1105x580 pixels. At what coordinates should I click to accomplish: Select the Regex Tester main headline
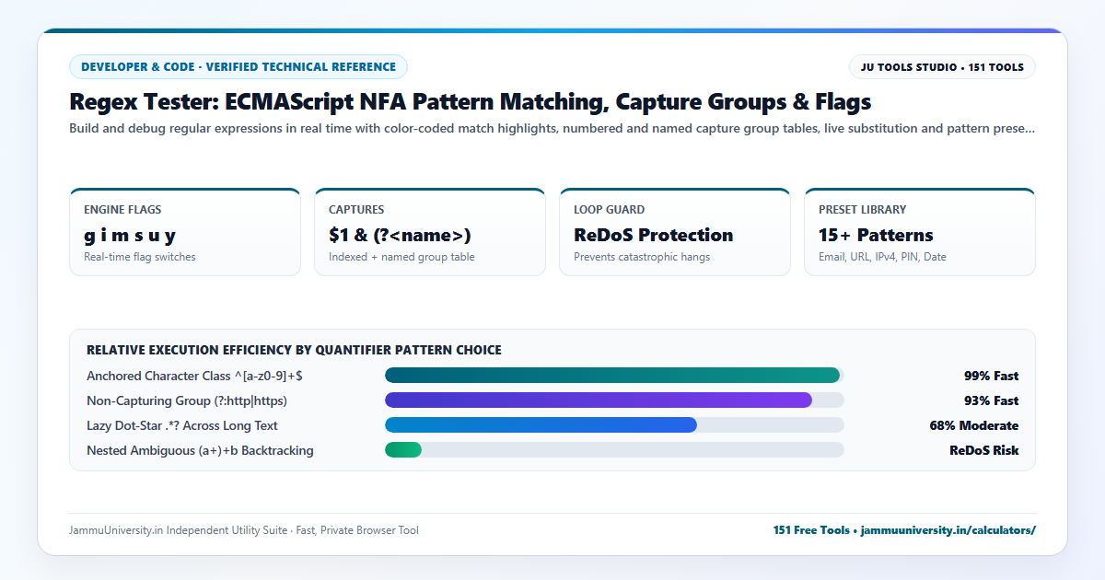tap(470, 101)
